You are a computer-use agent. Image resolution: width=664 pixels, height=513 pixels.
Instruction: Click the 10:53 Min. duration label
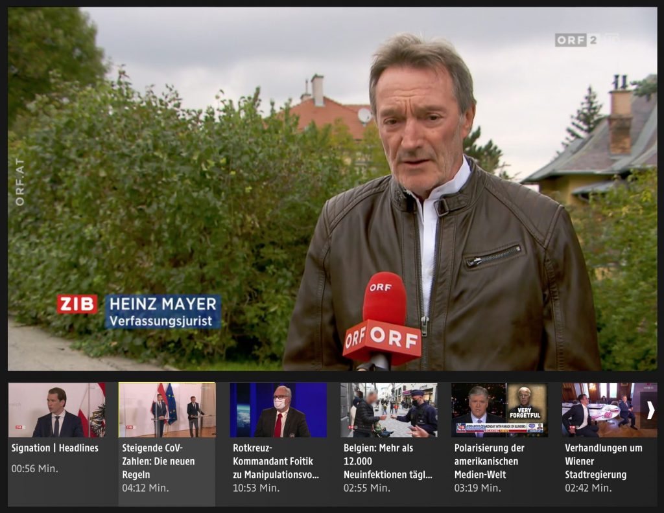256,488
